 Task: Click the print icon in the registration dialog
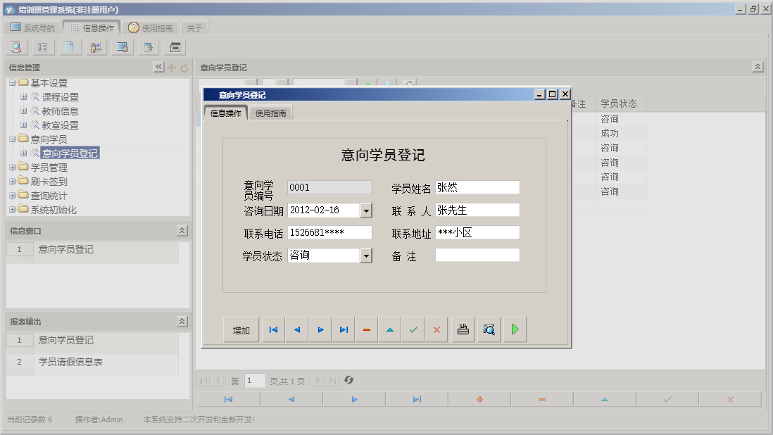click(x=463, y=329)
